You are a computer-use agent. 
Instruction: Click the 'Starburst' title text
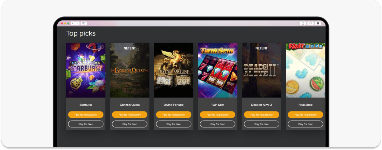point(86,105)
